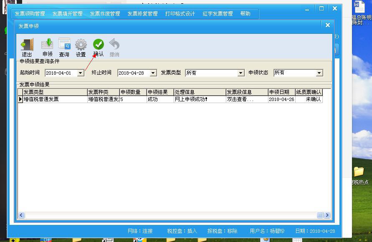The height and width of the screenshot is (242, 372).
Task: Click the horizontal scrollbar right arrow
Action: pos(327,215)
